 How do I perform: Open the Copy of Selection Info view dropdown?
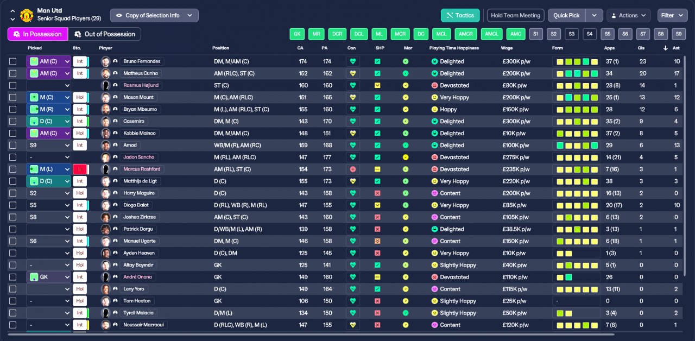coord(154,15)
